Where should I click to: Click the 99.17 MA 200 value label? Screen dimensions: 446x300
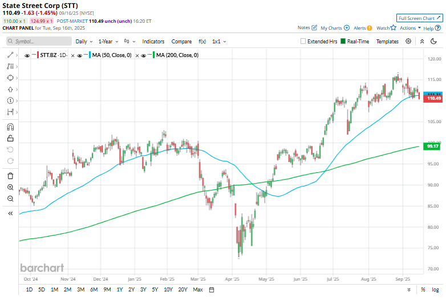[x=432, y=146]
